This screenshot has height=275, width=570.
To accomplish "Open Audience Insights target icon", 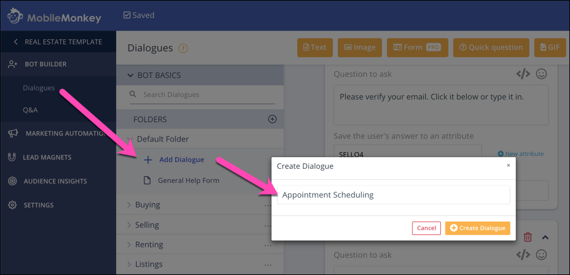I will (x=12, y=181).
